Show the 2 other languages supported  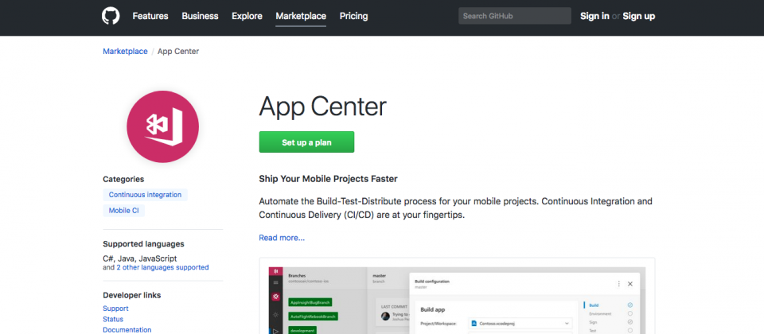tap(162, 267)
